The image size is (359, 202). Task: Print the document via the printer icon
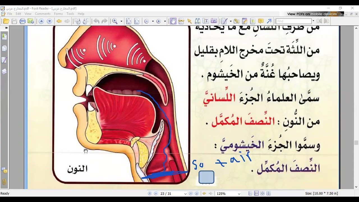(23, 21)
